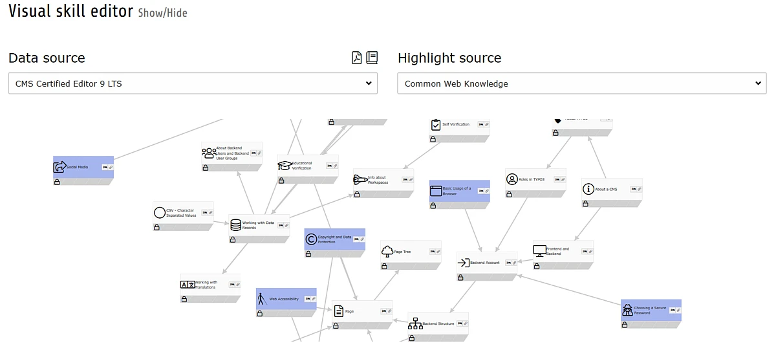Click the graduation cap icon on Educational Verification
Image resolution: width=776 pixels, height=350 pixels.
pyautogui.click(x=285, y=166)
